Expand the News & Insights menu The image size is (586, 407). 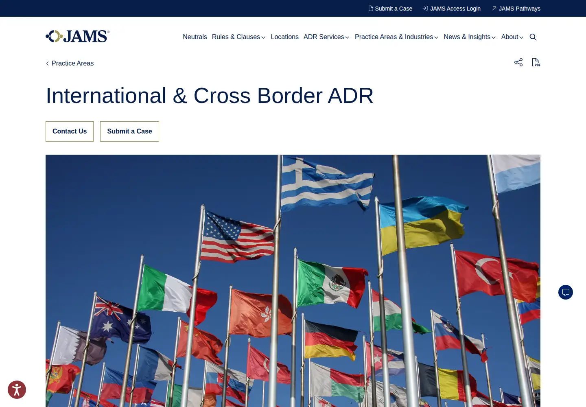tap(470, 37)
